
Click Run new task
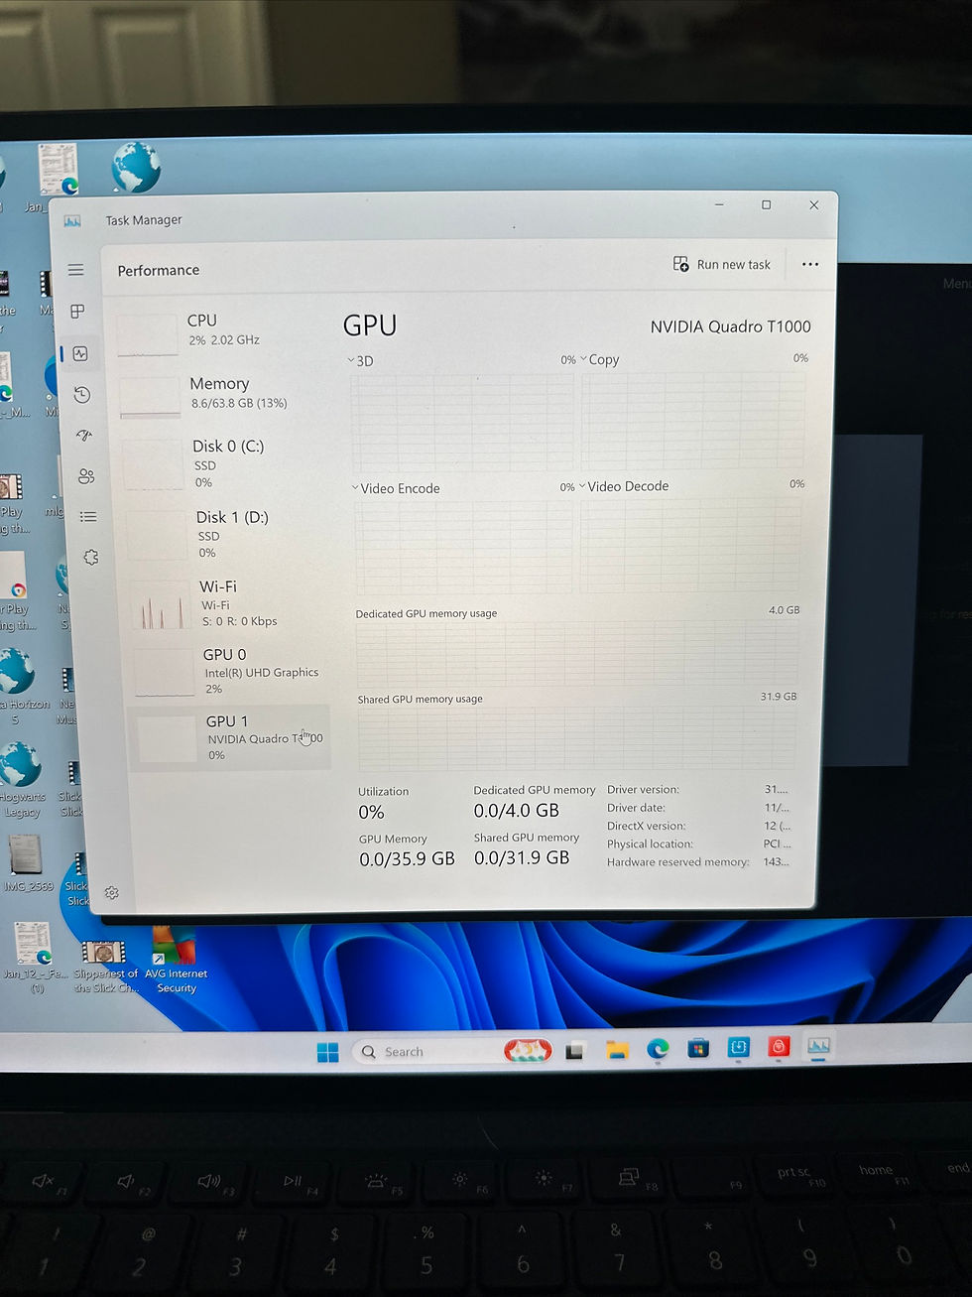point(722,264)
